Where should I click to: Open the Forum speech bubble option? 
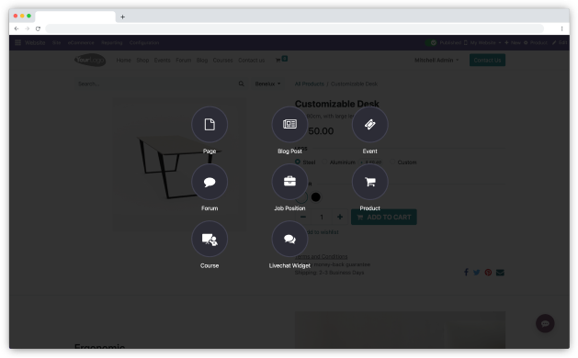coord(210,182)
